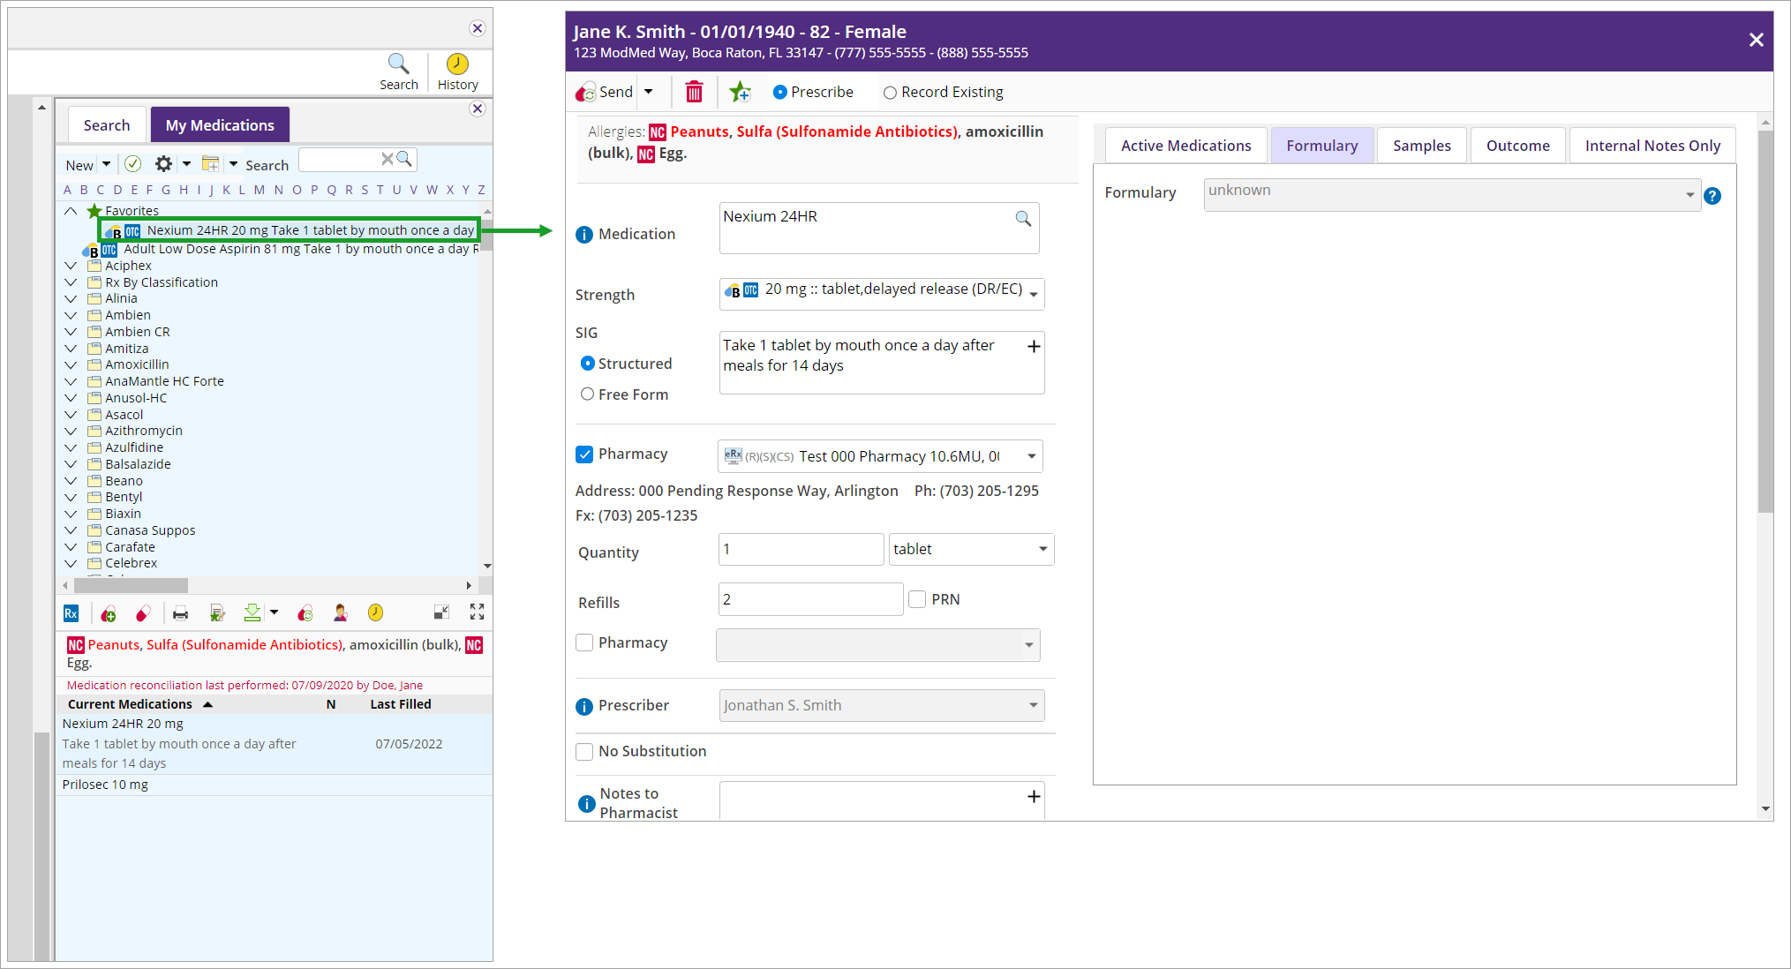Select the Record Existing radio button
This screenshot has width=1791, height=969.
890,93
